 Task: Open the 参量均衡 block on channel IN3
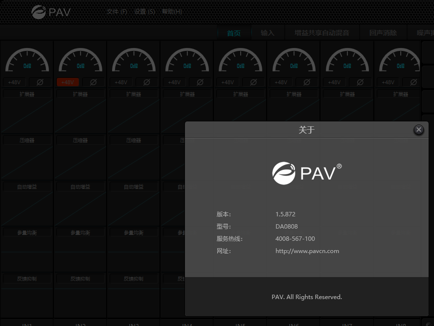pyautogui.click(x=134, y=233)
